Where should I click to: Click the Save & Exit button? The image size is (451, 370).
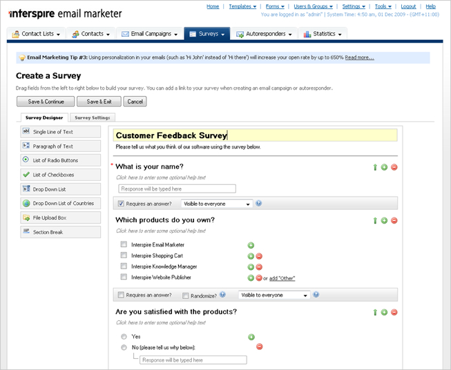pos(99,101)
